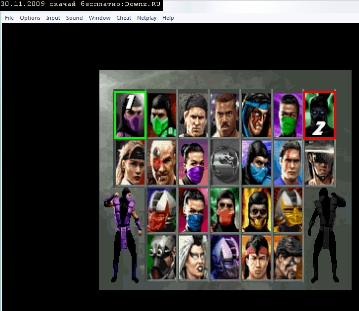Select Rain portrait with player 1 marker
Viewport: 359px width, 311px height.
click(x=130, y=115)
